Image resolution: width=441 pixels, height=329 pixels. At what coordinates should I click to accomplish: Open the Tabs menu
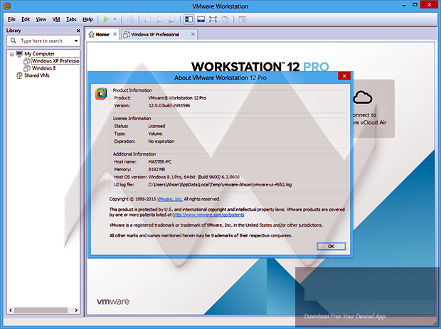(x=71, y=19)
